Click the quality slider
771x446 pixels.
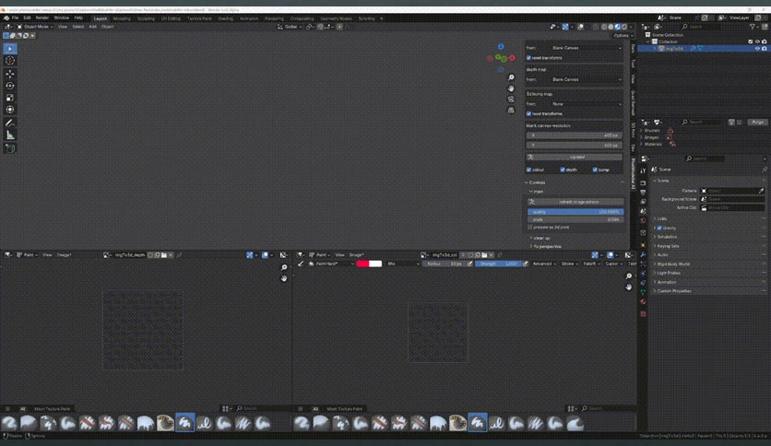click(x=575, y=212)
